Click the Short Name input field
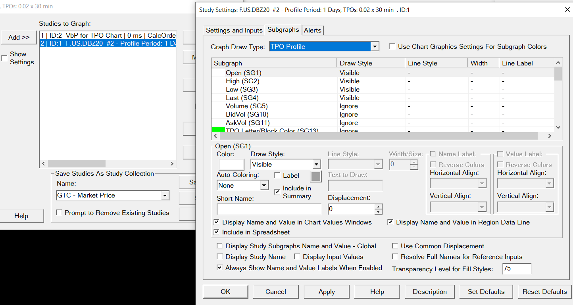 (x=269, y=209)
